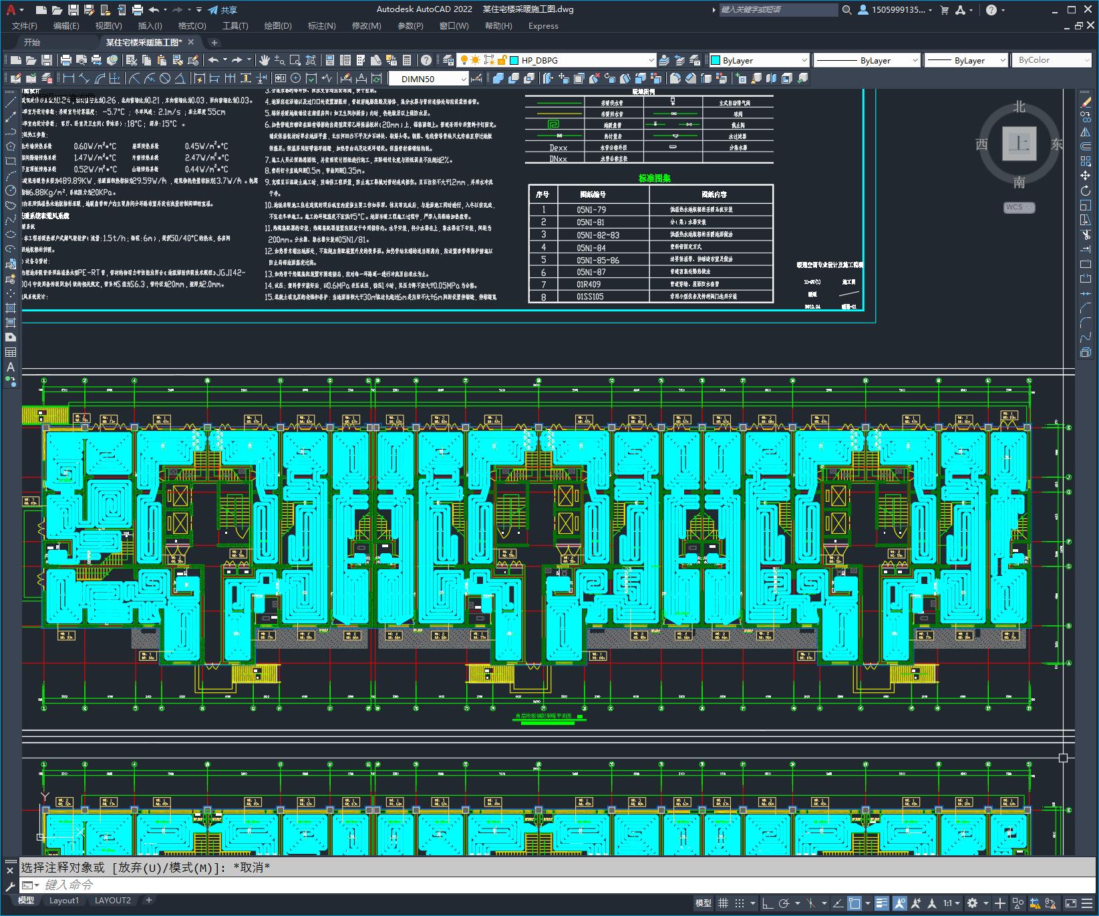
Task: Switch to the LAYOUT2 tab
Action: [x=113, y=900]
